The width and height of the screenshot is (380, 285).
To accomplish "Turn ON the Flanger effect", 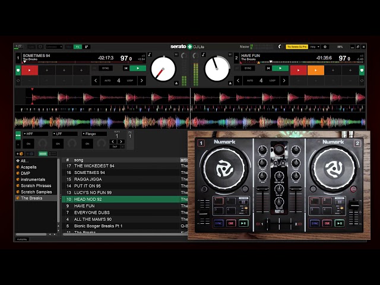I will click(x=87, y=144).
